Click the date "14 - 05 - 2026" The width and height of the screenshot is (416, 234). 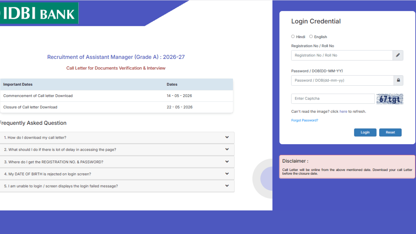pos(179,96)
